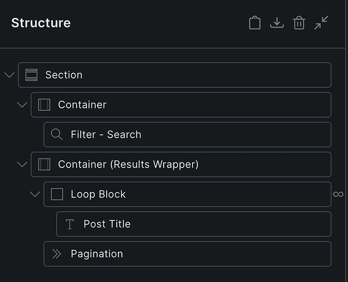Collapse the first Container node

22,105
